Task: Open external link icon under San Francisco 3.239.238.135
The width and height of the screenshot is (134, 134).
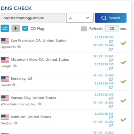Action: [x=111, y=41]
